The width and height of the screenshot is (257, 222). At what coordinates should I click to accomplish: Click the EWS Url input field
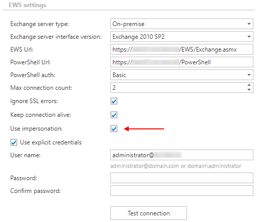pos(182,50)
